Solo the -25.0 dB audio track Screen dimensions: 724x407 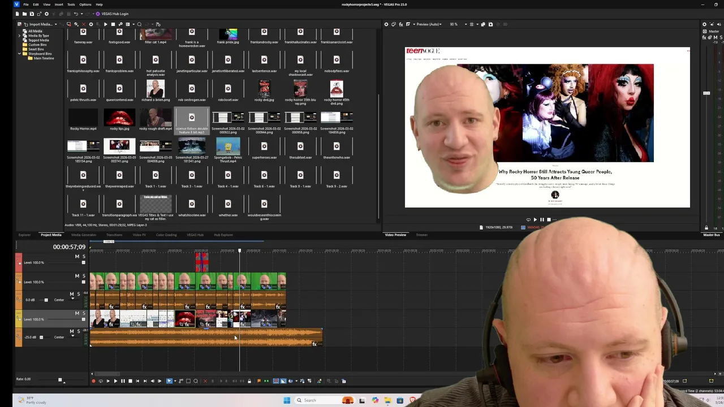pos(78,331)
